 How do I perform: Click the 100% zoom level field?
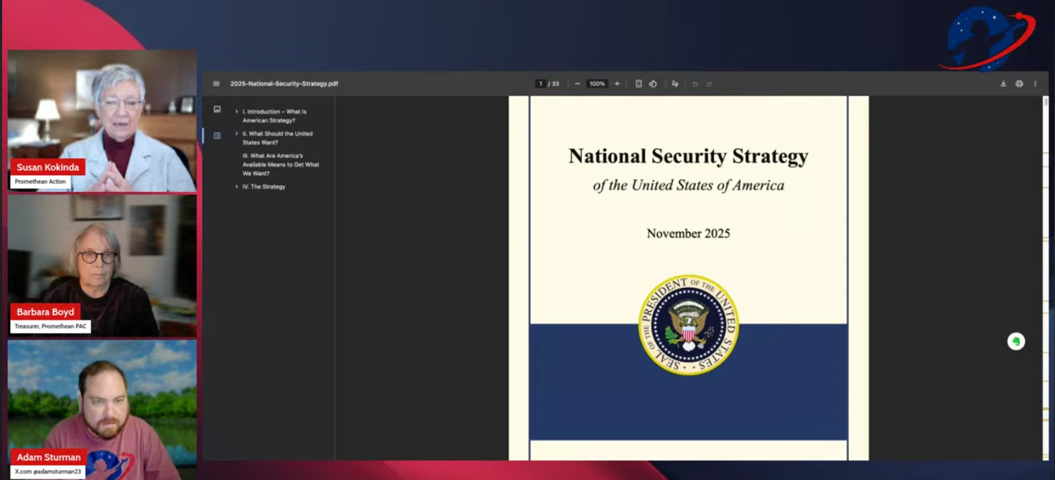tap(597, 83)
